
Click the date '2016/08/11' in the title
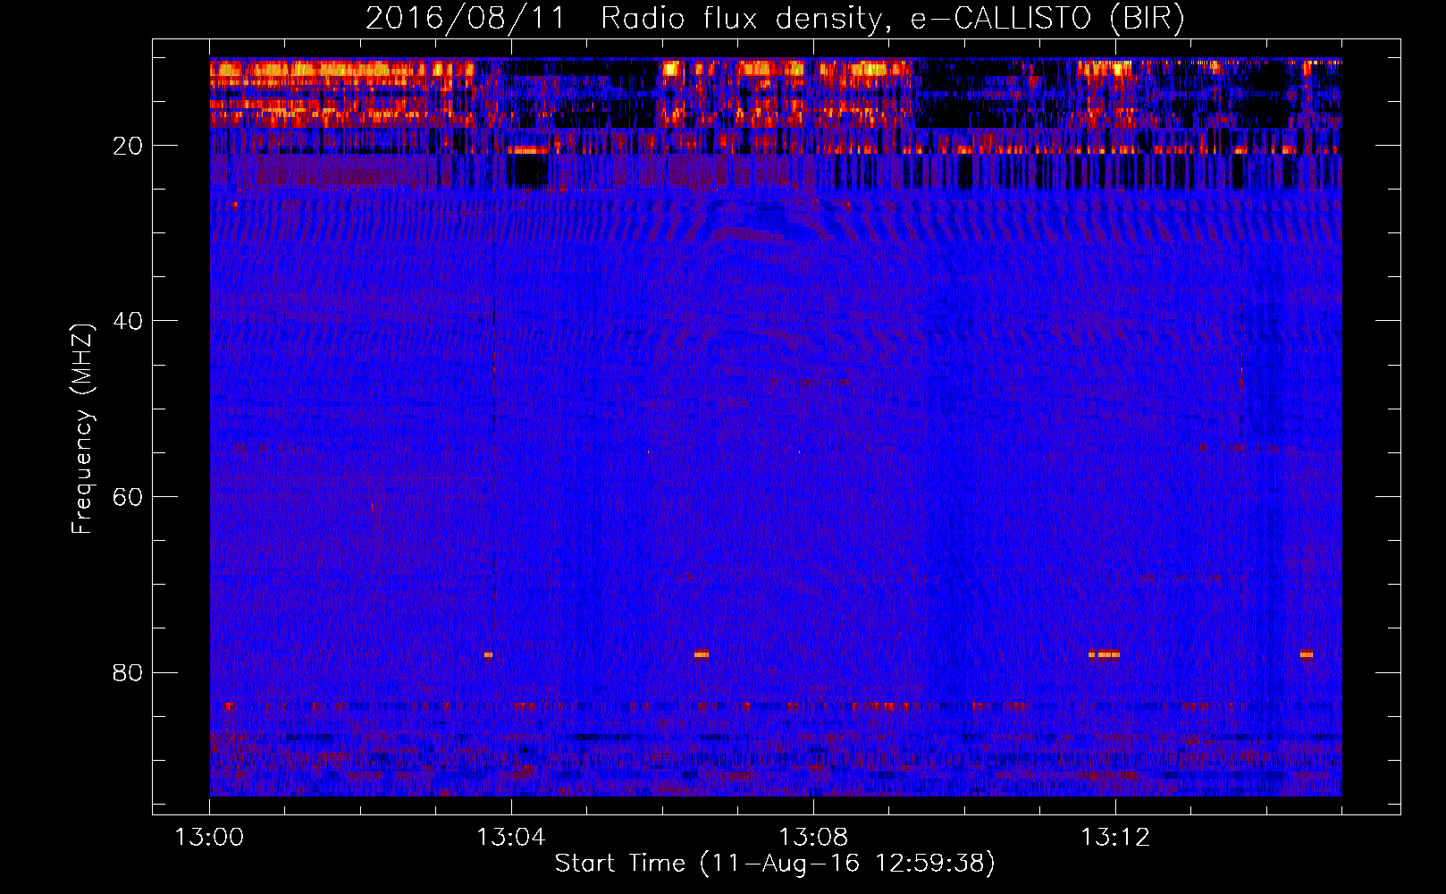click(466, 19)
